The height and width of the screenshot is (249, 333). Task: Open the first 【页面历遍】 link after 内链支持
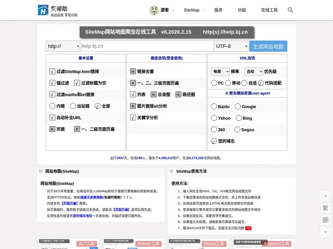coord(69,203)
